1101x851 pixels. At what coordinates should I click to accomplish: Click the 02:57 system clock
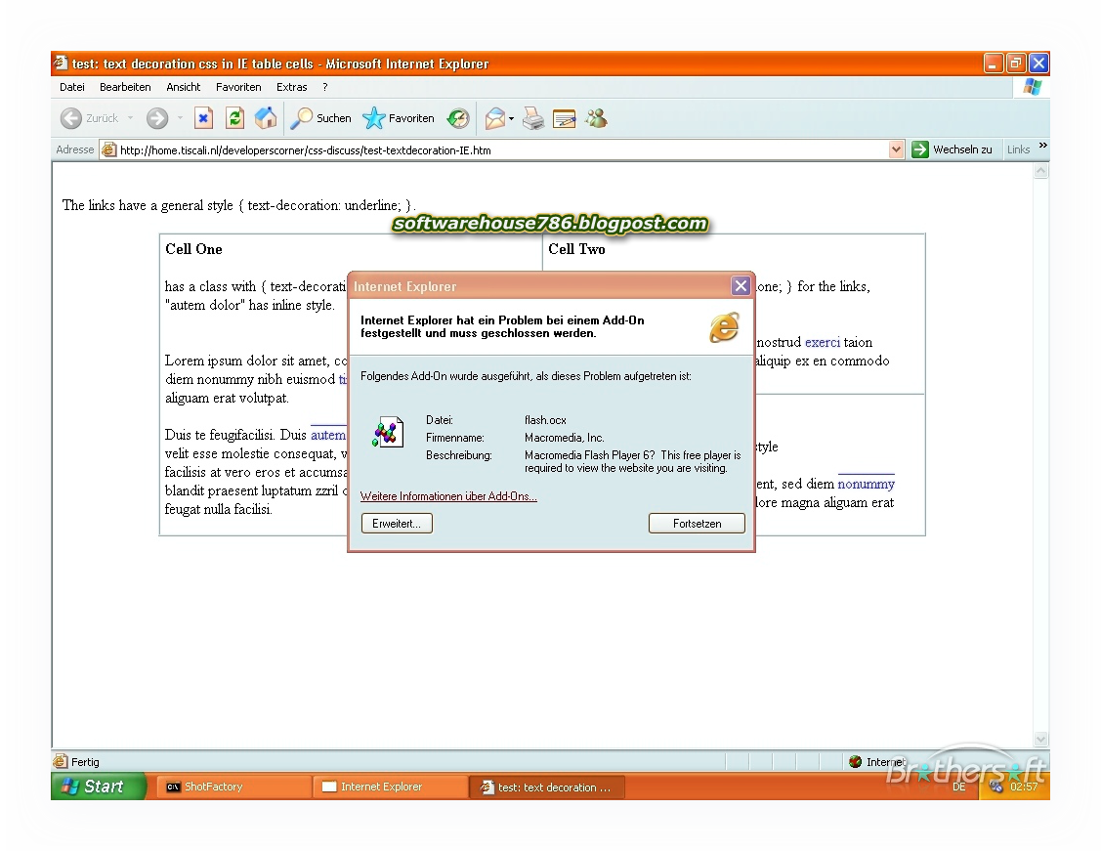[1024, 787]
